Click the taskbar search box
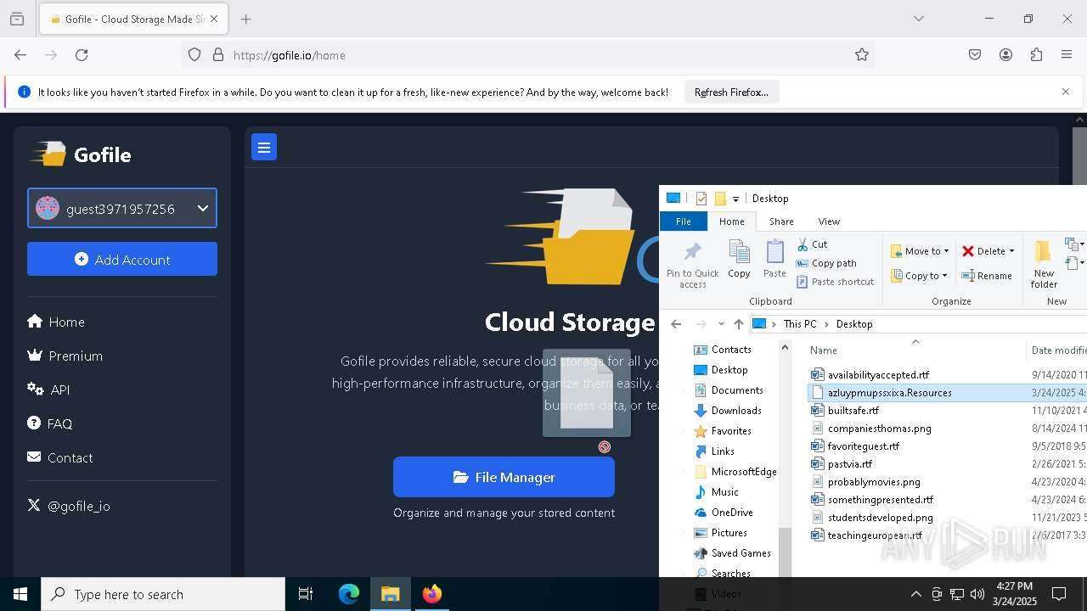Image resolution: width=1087 pixels, height=611 pixels. coord(163,594)
